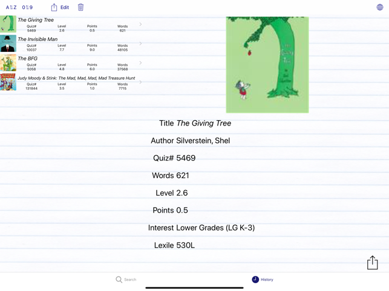Tap the quiz number 131844
Screen dimensions: 389x291
[x=31, y=88]
